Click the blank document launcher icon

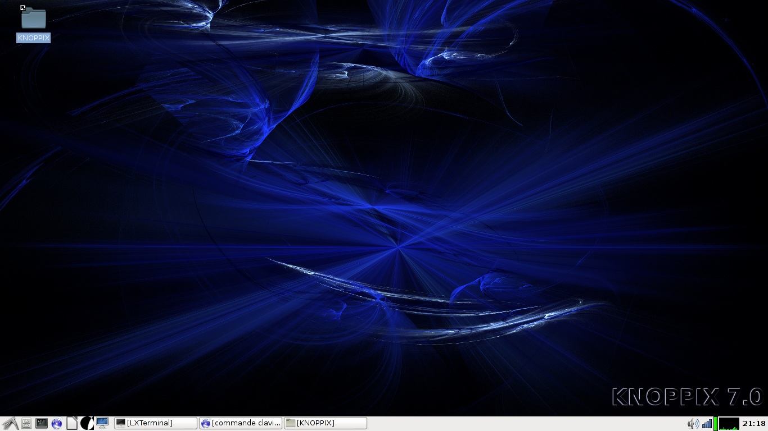coord(72,423)
